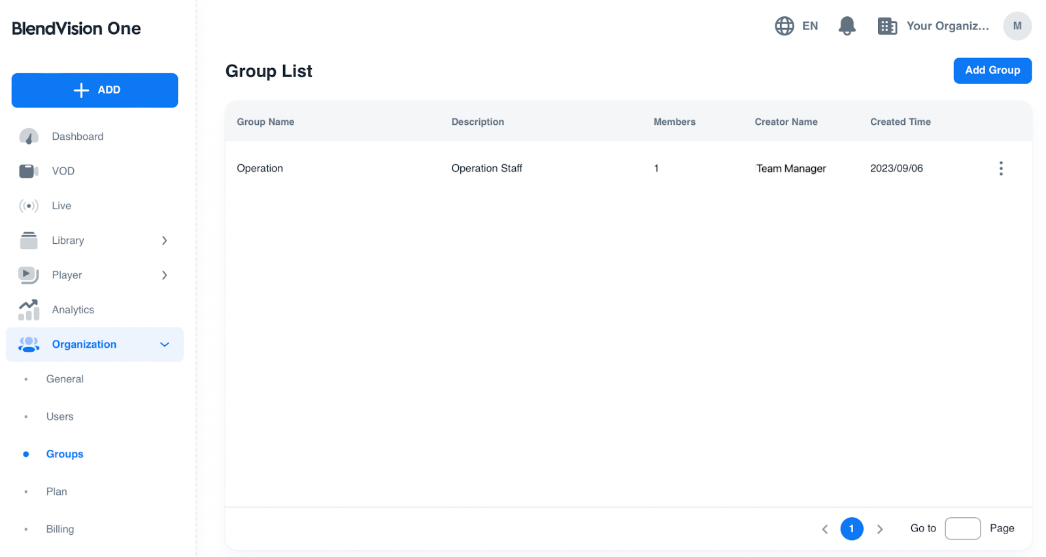Collapse the Organization section chevron
Screen dimensions: 1046x557
(164, 345)
